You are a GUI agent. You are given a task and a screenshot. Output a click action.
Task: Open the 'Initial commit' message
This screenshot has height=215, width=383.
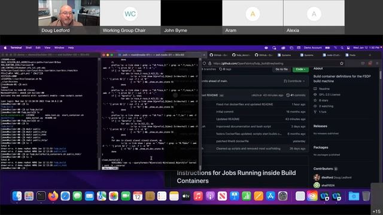click(225, 112)
